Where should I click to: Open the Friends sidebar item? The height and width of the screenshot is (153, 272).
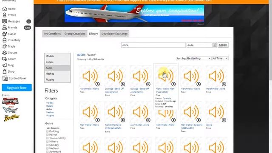10,27
